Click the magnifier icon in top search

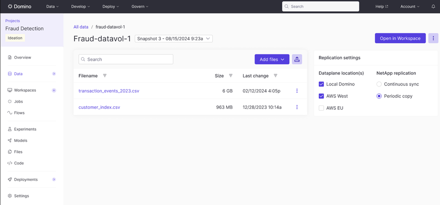point(287,7)
